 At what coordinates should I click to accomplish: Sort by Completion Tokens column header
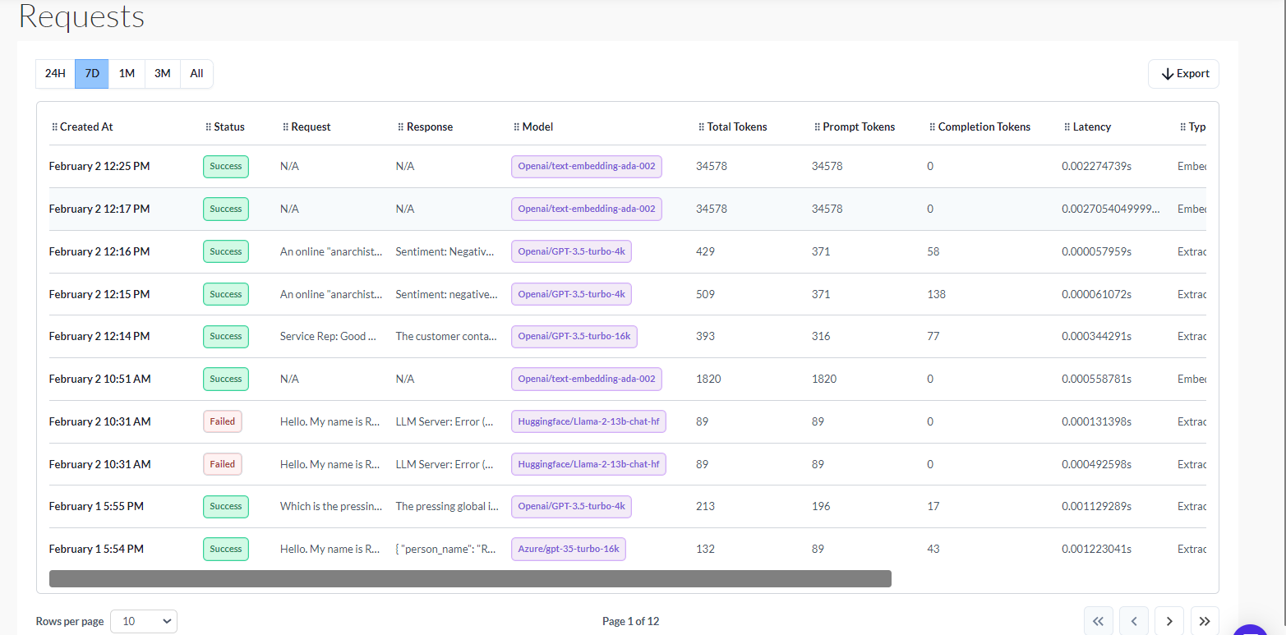984,127
